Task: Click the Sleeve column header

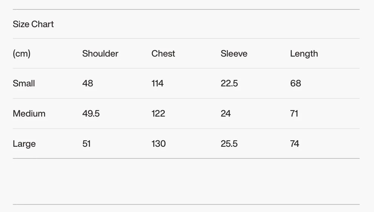Action: 234,54
